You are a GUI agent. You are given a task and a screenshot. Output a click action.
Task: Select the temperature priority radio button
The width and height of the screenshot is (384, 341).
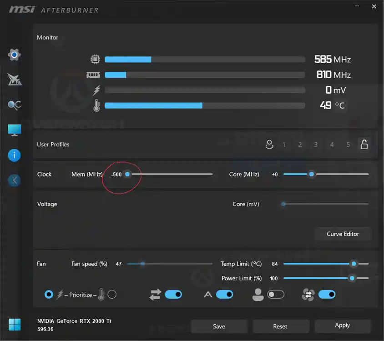click(x=112, y=294)
